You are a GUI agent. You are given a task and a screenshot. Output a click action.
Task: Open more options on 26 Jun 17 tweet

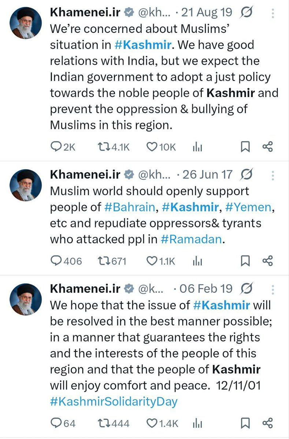click(272, 175)
